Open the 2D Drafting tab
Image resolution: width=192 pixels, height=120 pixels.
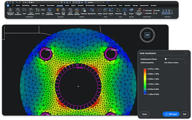(x=26, y=5)
